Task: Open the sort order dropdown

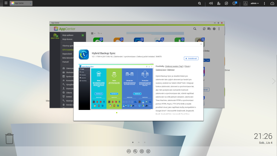Action: click(100, 33)
